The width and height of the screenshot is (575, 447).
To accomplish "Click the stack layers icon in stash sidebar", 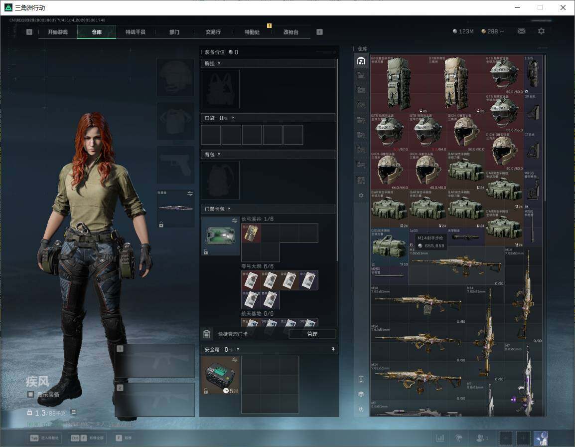I will click(361, 394).
